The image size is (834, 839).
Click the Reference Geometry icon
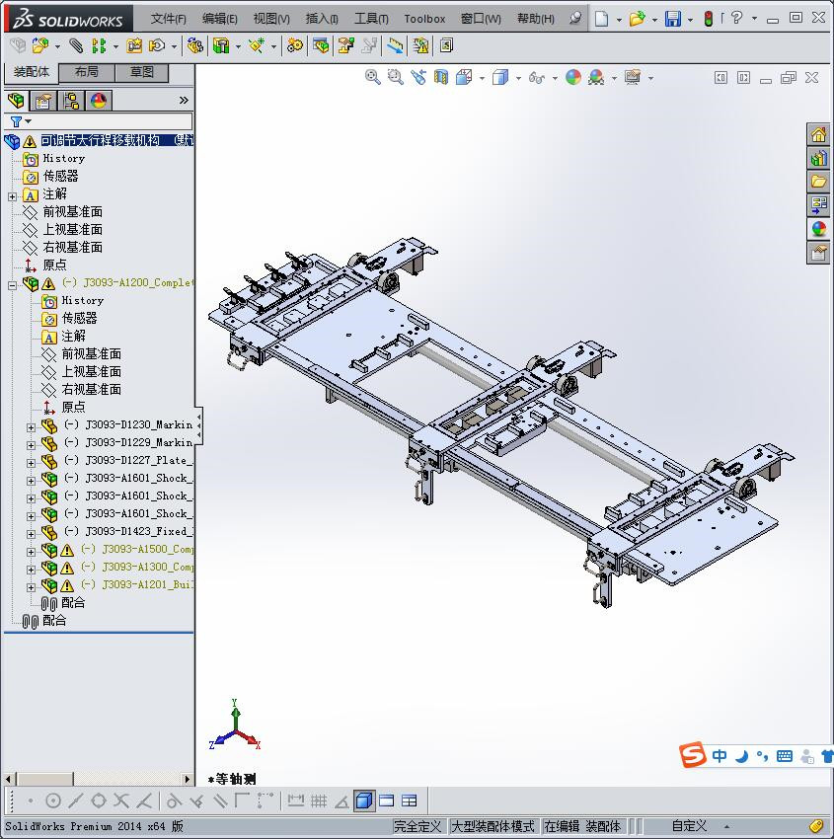pos(257,46)
